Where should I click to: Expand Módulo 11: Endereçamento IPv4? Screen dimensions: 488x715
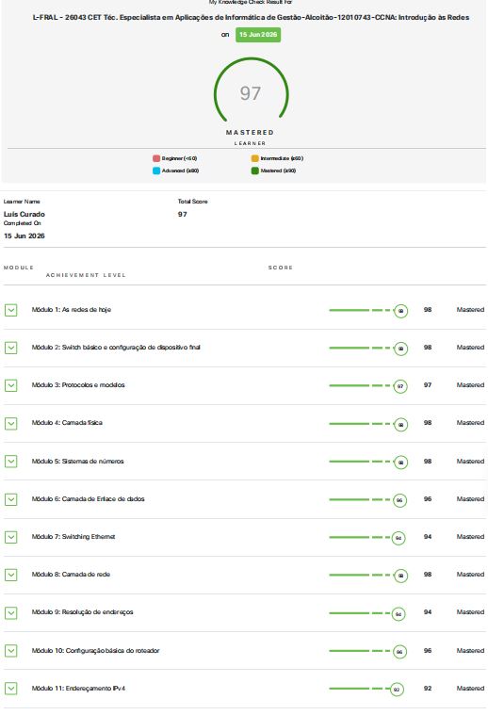[11, 689]
